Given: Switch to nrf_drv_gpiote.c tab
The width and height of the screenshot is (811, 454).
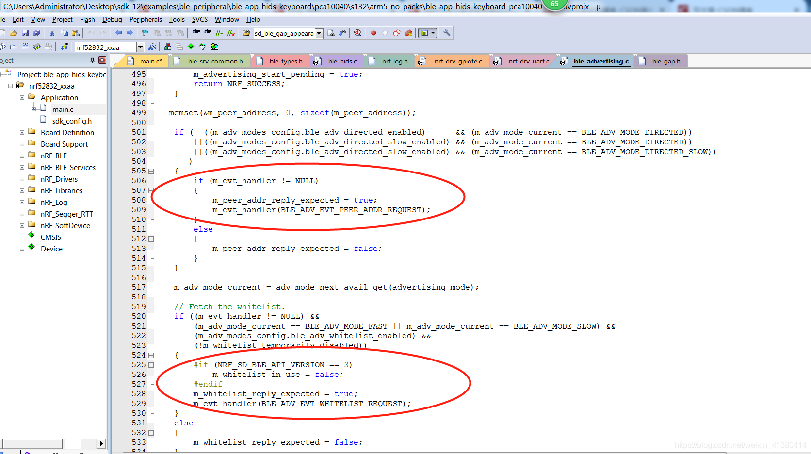Looking at the screenshot, I should pyautogui.click(x=452, y=61).
